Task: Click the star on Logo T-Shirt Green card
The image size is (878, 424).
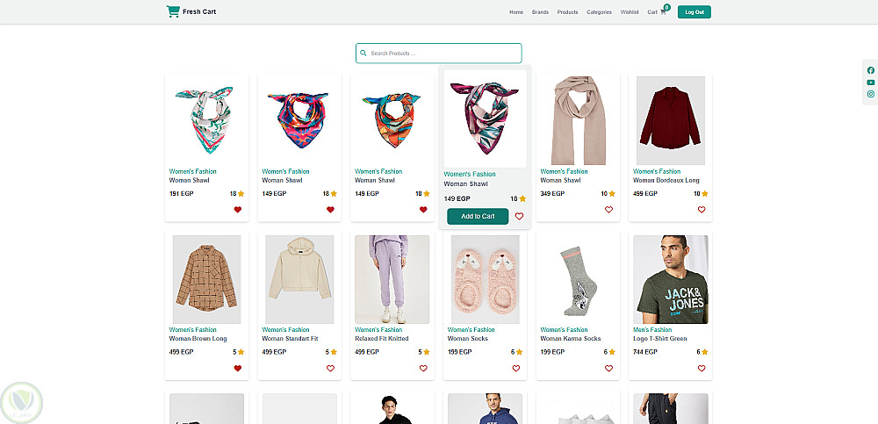Action: 704,352
